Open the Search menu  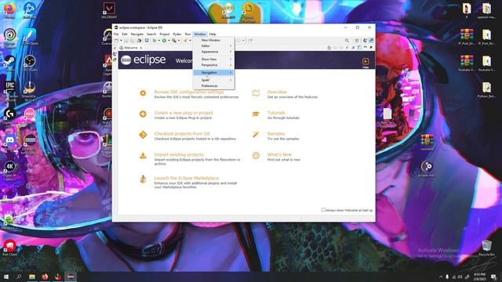click(151, 34)
